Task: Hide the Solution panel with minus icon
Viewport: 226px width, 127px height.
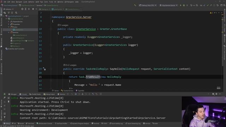Action: pyautogui.click(x=36, y=9)
